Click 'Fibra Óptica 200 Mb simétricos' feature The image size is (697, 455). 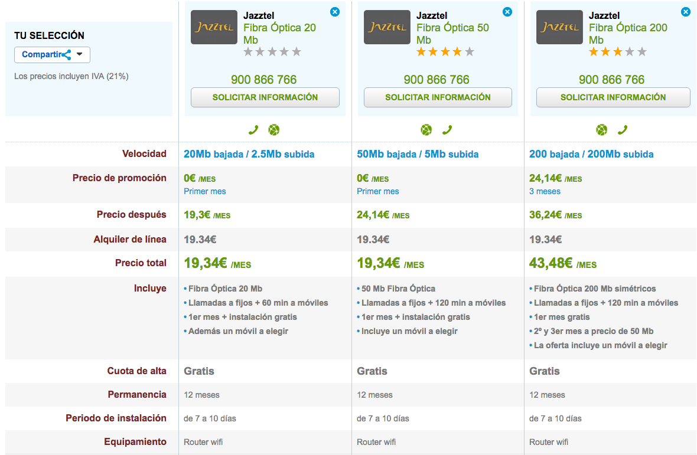(x=595, y=289)
